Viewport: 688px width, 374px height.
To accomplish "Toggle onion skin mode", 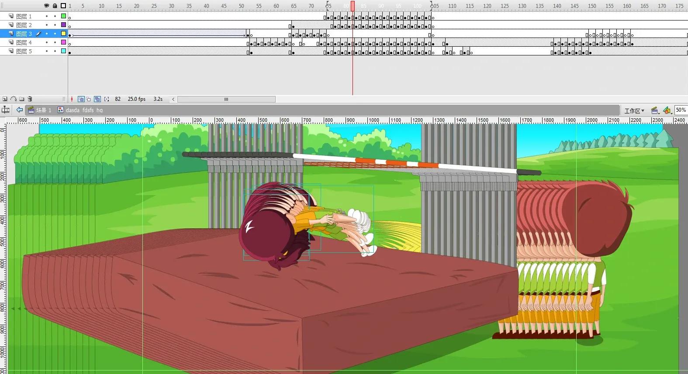I will [x=81, y=99].
